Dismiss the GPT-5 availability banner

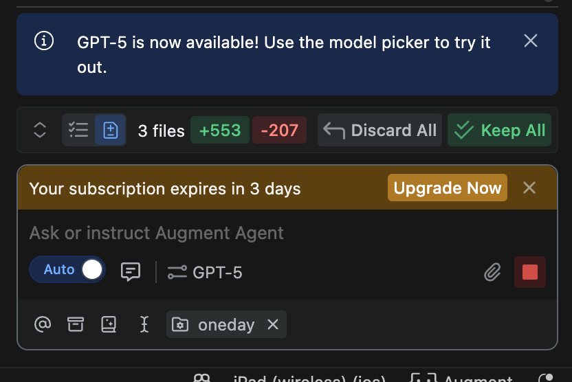pyautogui.click(x=531, y=41)
